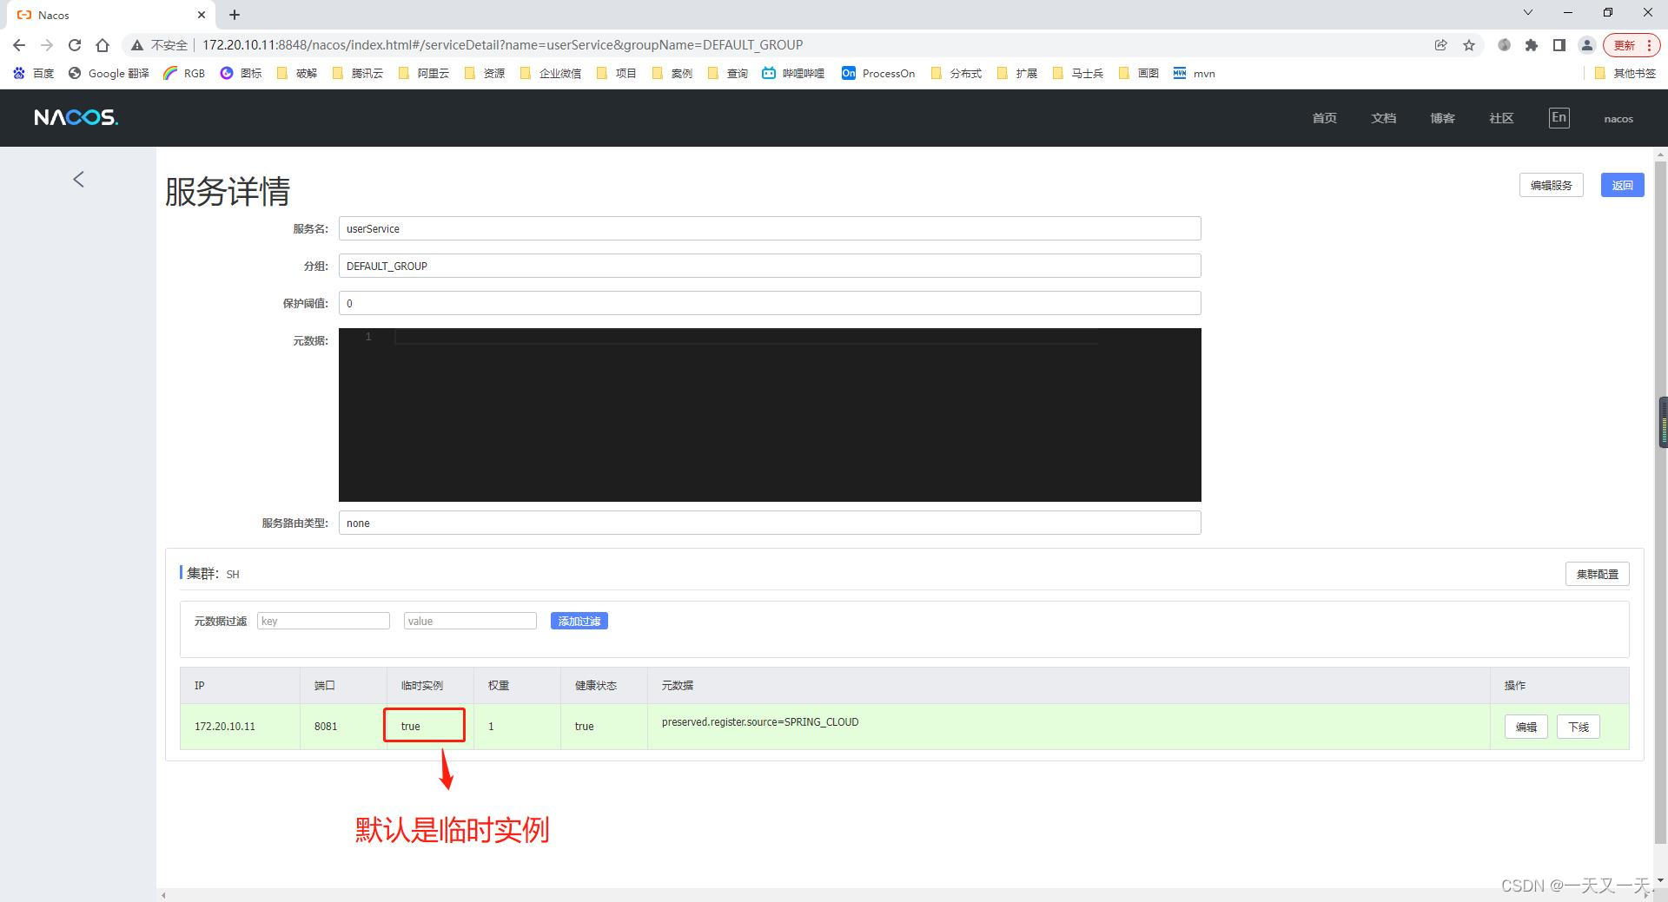Click the NACOS logo in the header

point(75,117)
